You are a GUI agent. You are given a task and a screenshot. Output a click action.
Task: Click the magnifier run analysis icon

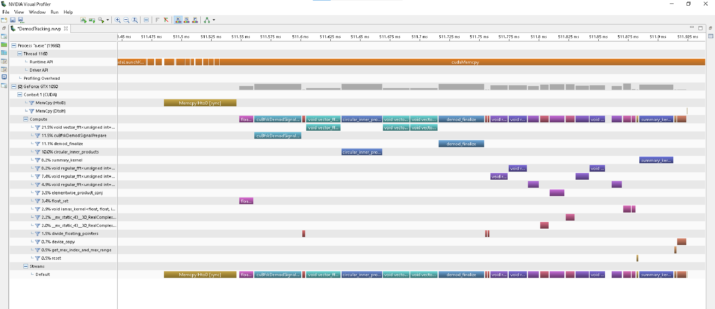coord(101,20)
